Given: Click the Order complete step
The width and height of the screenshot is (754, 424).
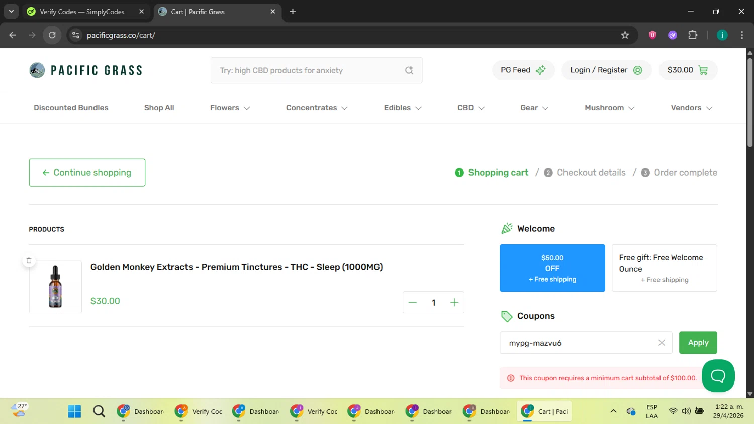Looking at the screenshot, I should (679, 173).
